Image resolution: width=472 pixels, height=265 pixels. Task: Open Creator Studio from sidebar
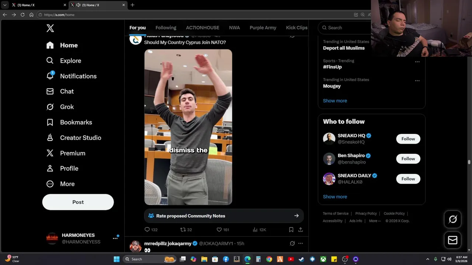coord(73,138)
